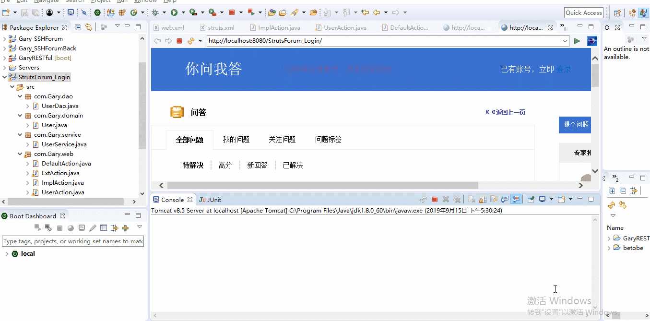Viewport: 650px width, 321px height.
Task: Click the 新回答 filter link
Action: coord(257,165)
